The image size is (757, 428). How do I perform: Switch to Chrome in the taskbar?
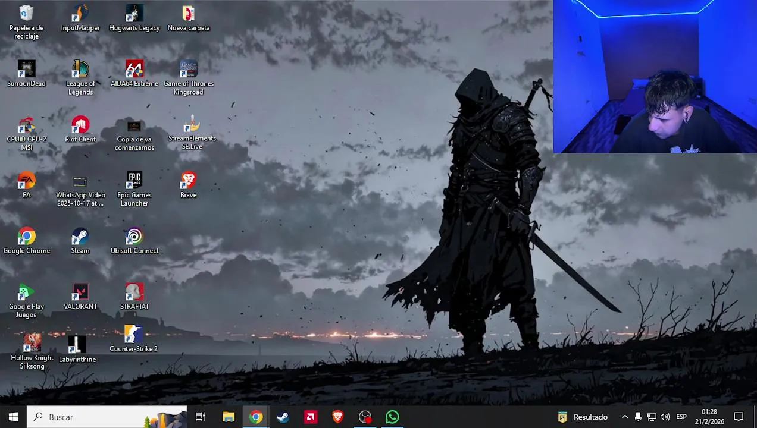click(256, 417)
